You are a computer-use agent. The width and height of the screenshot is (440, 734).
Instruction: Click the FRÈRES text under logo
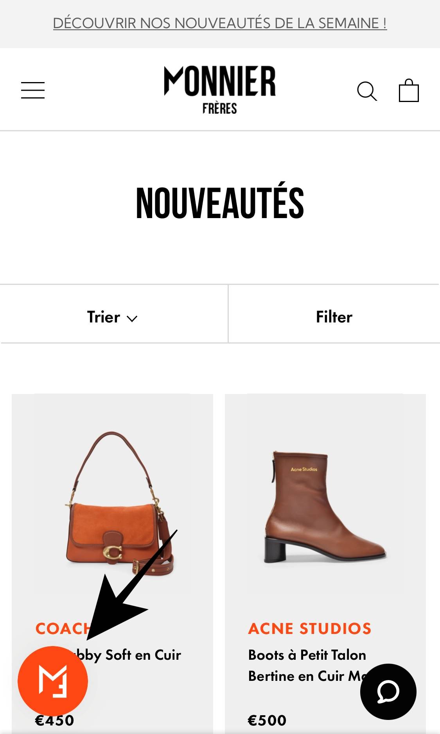pyautogui.click(x=220, y=108)
